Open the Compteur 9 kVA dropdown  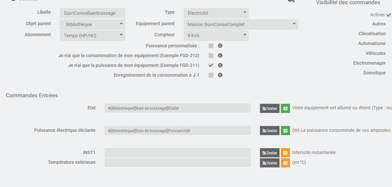(x=216, y=35)
